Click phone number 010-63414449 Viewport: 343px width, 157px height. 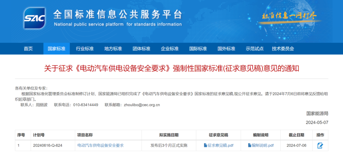click(x=85, y=105)
